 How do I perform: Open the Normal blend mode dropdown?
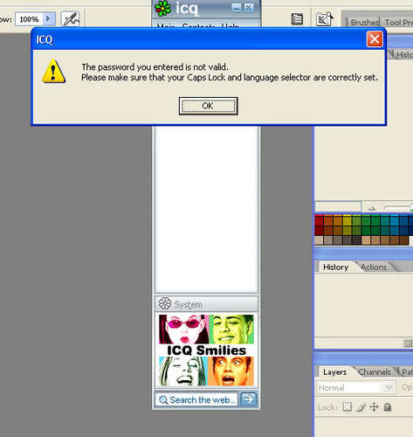355,387
